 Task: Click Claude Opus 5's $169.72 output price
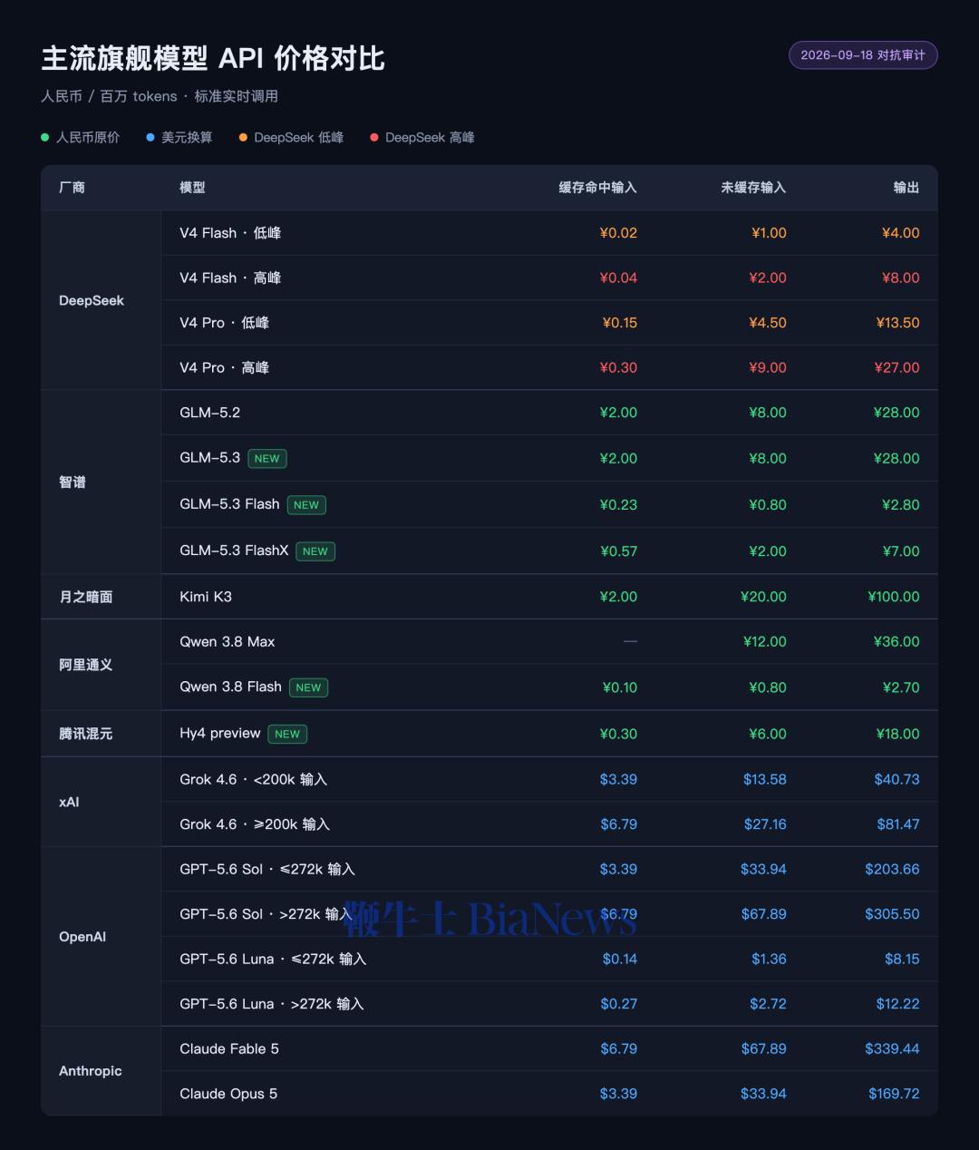click(x=894, y=1094)
